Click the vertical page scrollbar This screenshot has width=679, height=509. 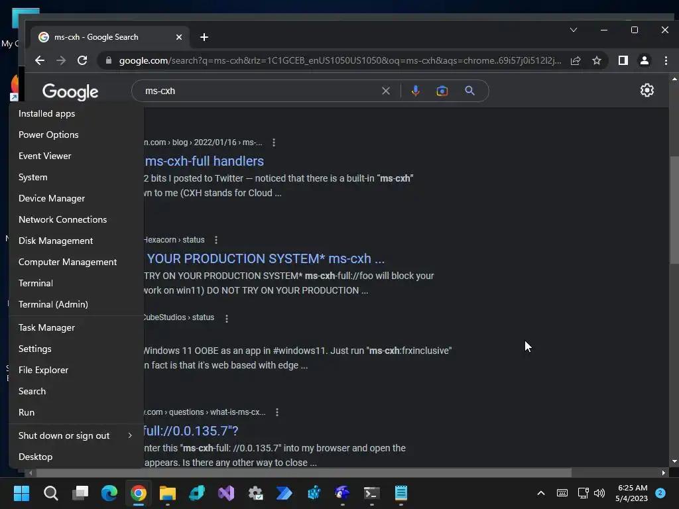674,210
